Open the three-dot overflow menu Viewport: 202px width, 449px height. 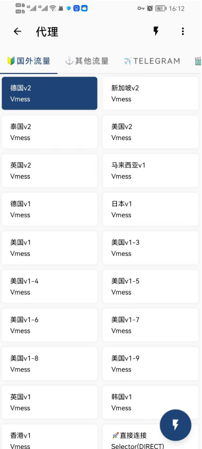tap(183, 31)
